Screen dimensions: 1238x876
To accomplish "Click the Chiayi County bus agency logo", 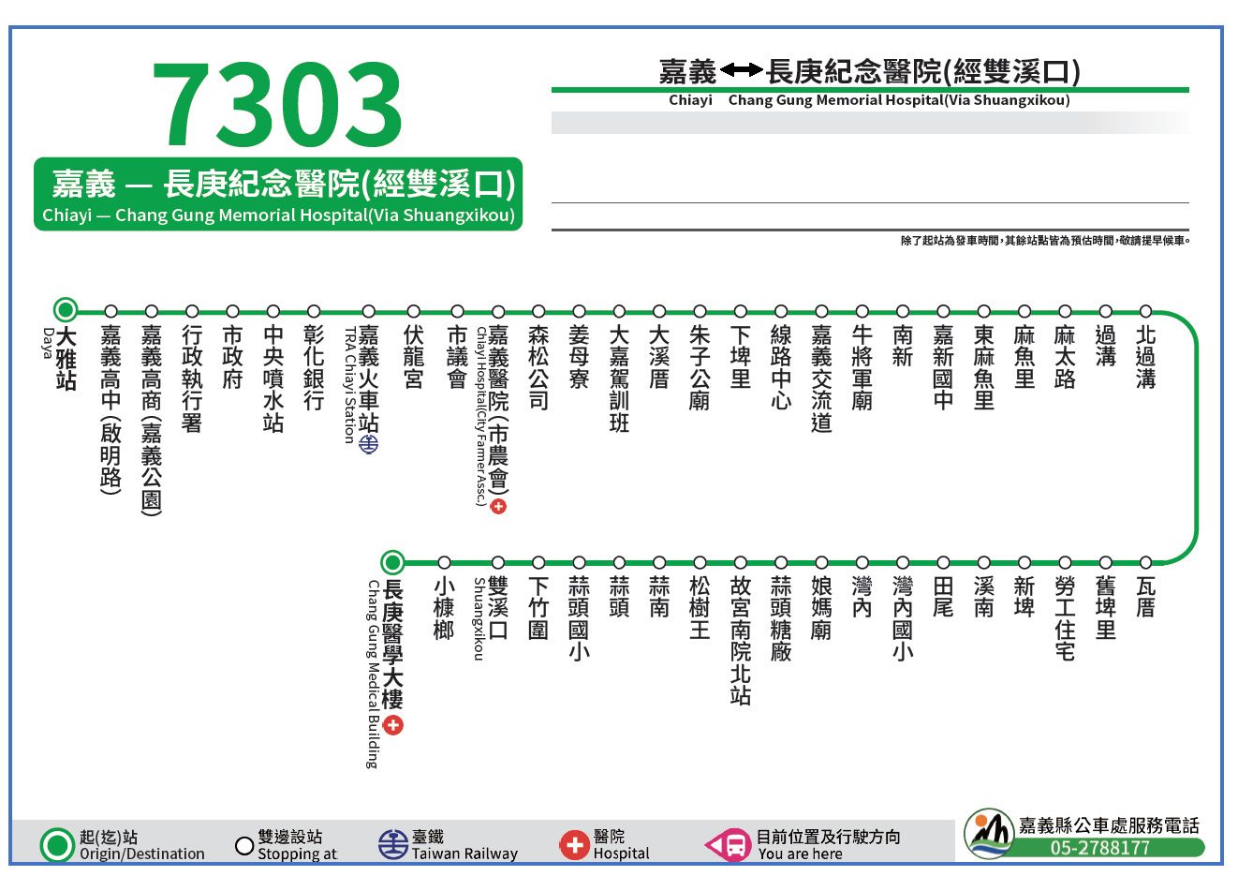I will pyautogui.click(x=990, y=833).
